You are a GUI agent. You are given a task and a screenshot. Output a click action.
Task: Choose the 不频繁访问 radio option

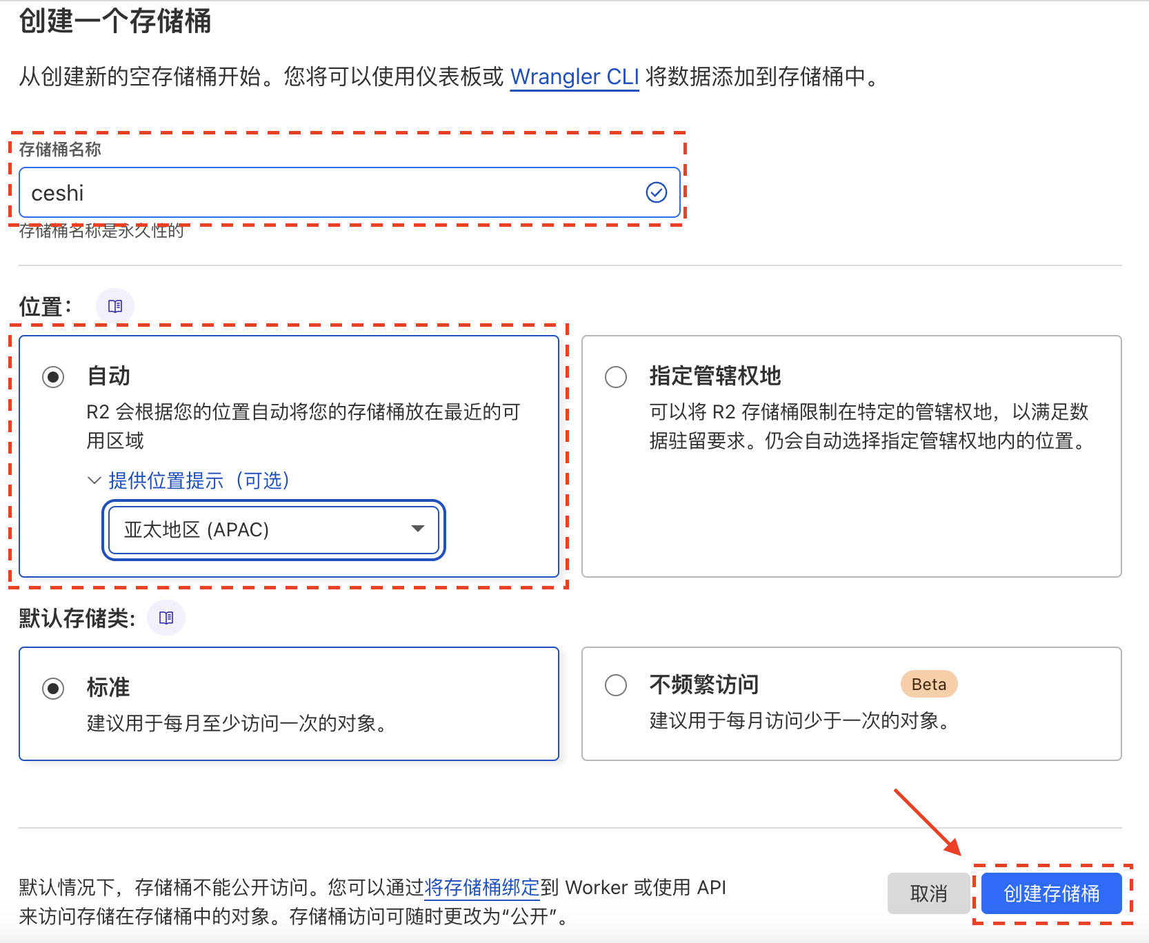coord(616,685)
